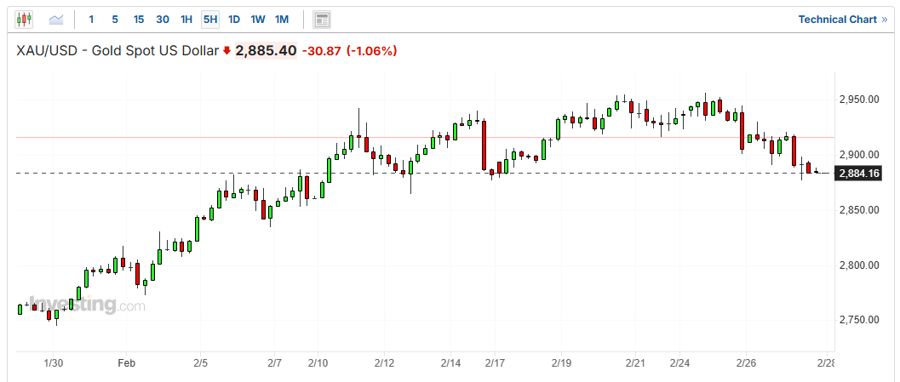The width and height of the screenshot is (900, 382).
Task: Select the 1 minute interval
Action: tap(91, 20)
